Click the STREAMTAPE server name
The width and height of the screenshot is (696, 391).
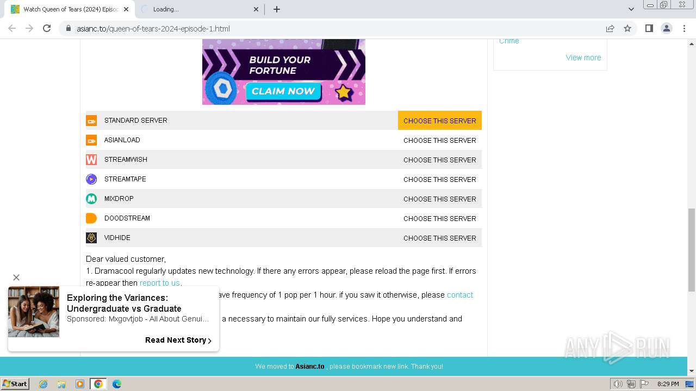click(x=125, y=179)
